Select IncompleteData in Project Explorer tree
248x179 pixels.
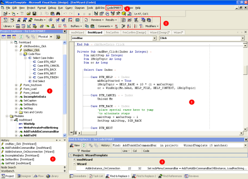pos(34,97)
